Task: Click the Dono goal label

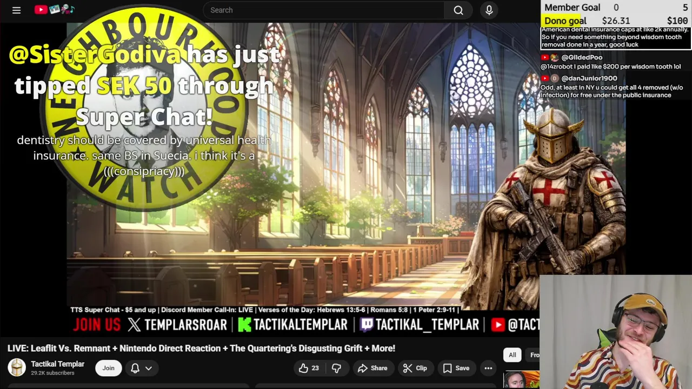Action: pos(565,21)
